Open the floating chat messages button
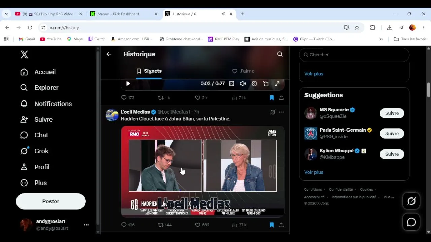Viewport: 431px width, 242px height. coord(411,222)
